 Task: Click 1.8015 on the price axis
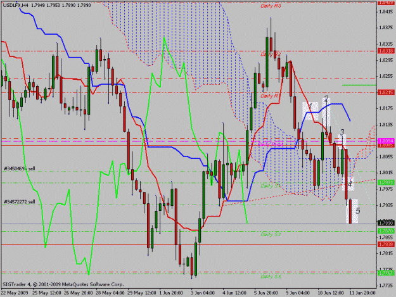point(386,173)
